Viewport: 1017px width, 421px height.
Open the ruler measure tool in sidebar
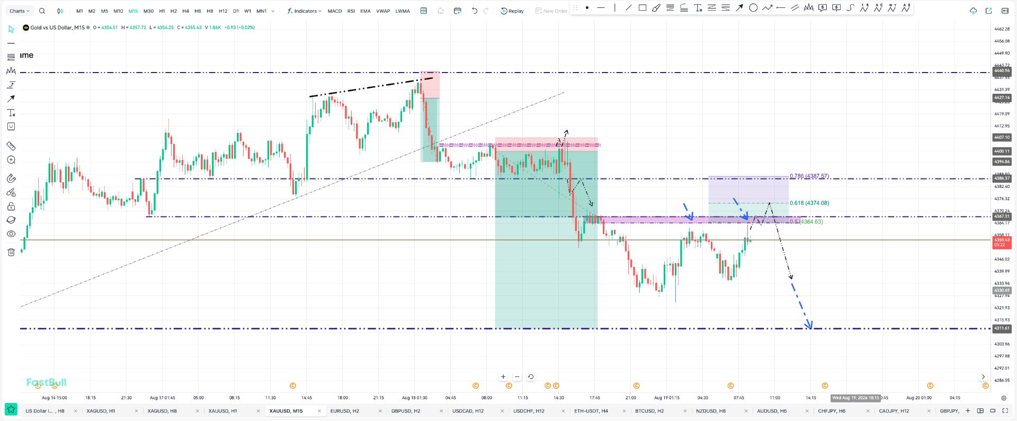[11, 146]
